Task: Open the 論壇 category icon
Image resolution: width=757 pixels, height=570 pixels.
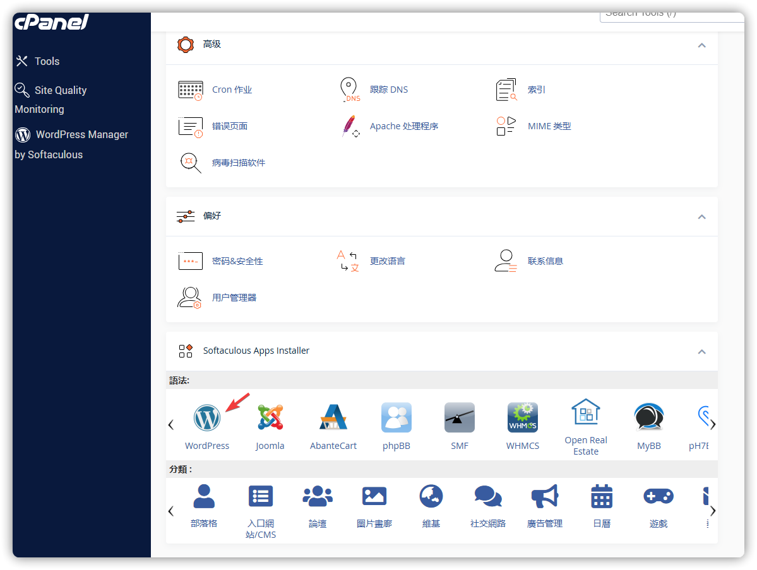Action: (317, 496)
